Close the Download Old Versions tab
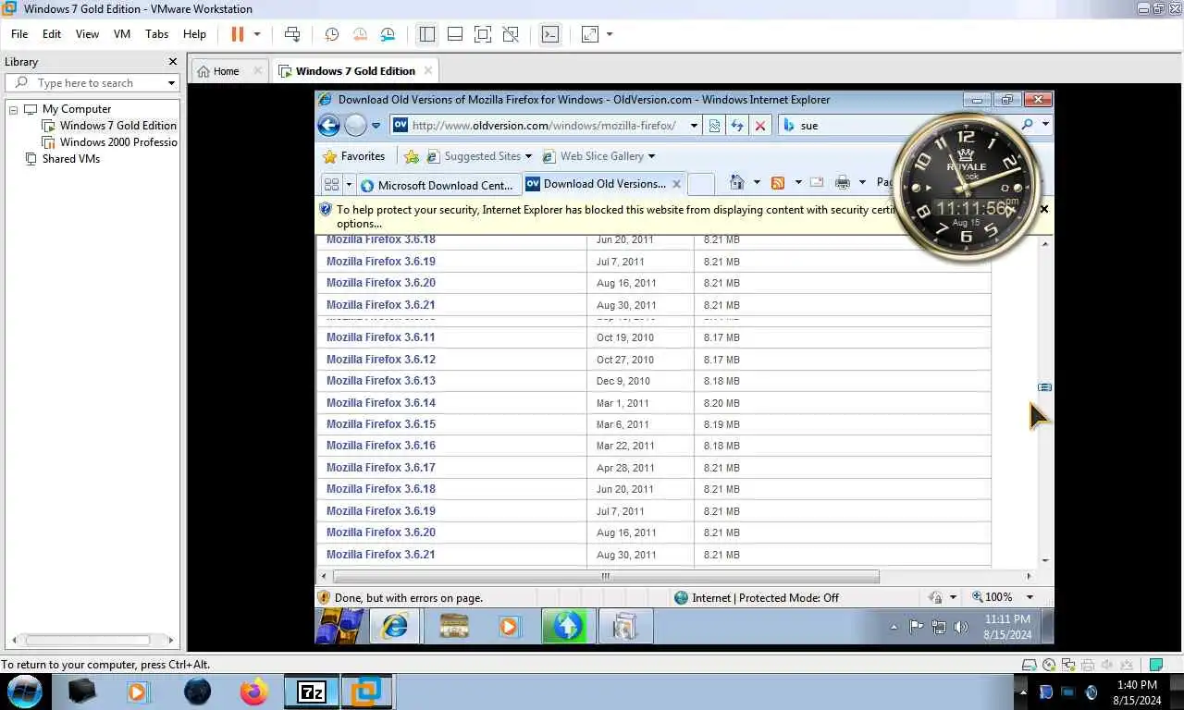This screenshot has height=710, width=1184. (676, 184)
